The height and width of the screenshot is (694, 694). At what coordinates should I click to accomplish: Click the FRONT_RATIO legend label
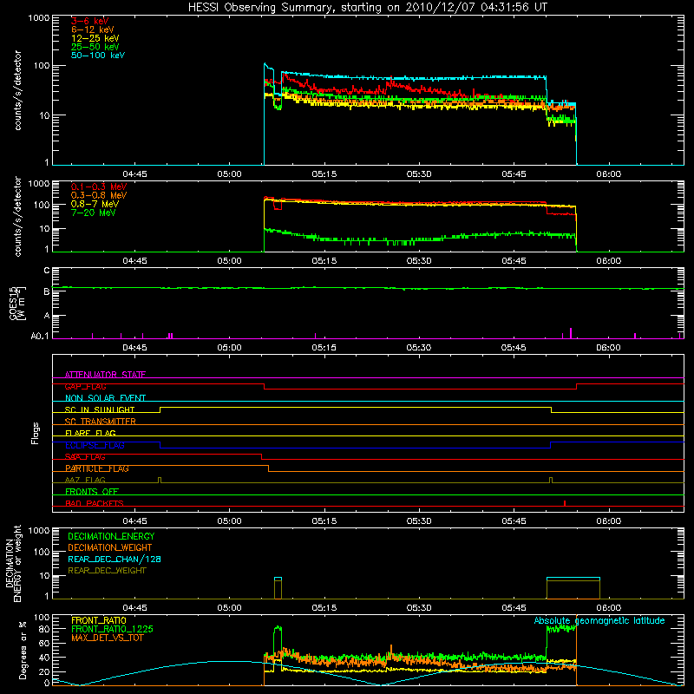click(99, 620)
